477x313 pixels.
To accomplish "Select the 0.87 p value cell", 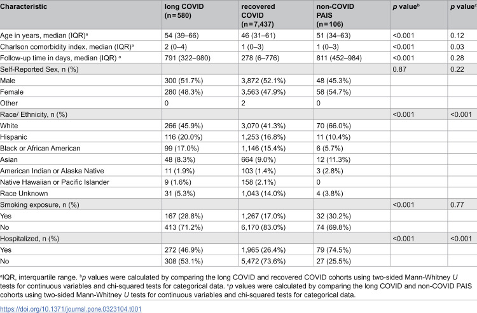I will coord(399,69).
